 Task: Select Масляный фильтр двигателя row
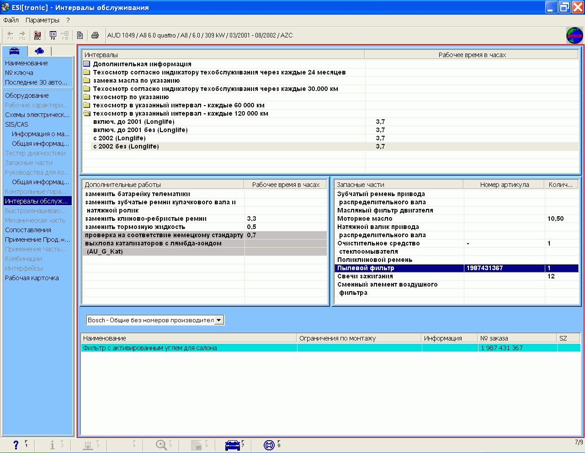point(457,210)
